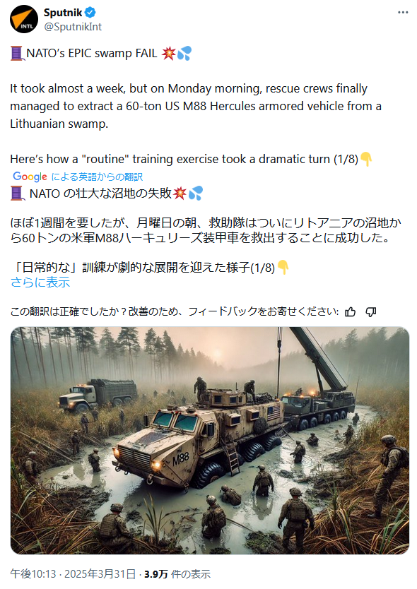Click the による英語からの翻訳 translation label
This screenshot has width=417, height=589.
pos(97,177)
